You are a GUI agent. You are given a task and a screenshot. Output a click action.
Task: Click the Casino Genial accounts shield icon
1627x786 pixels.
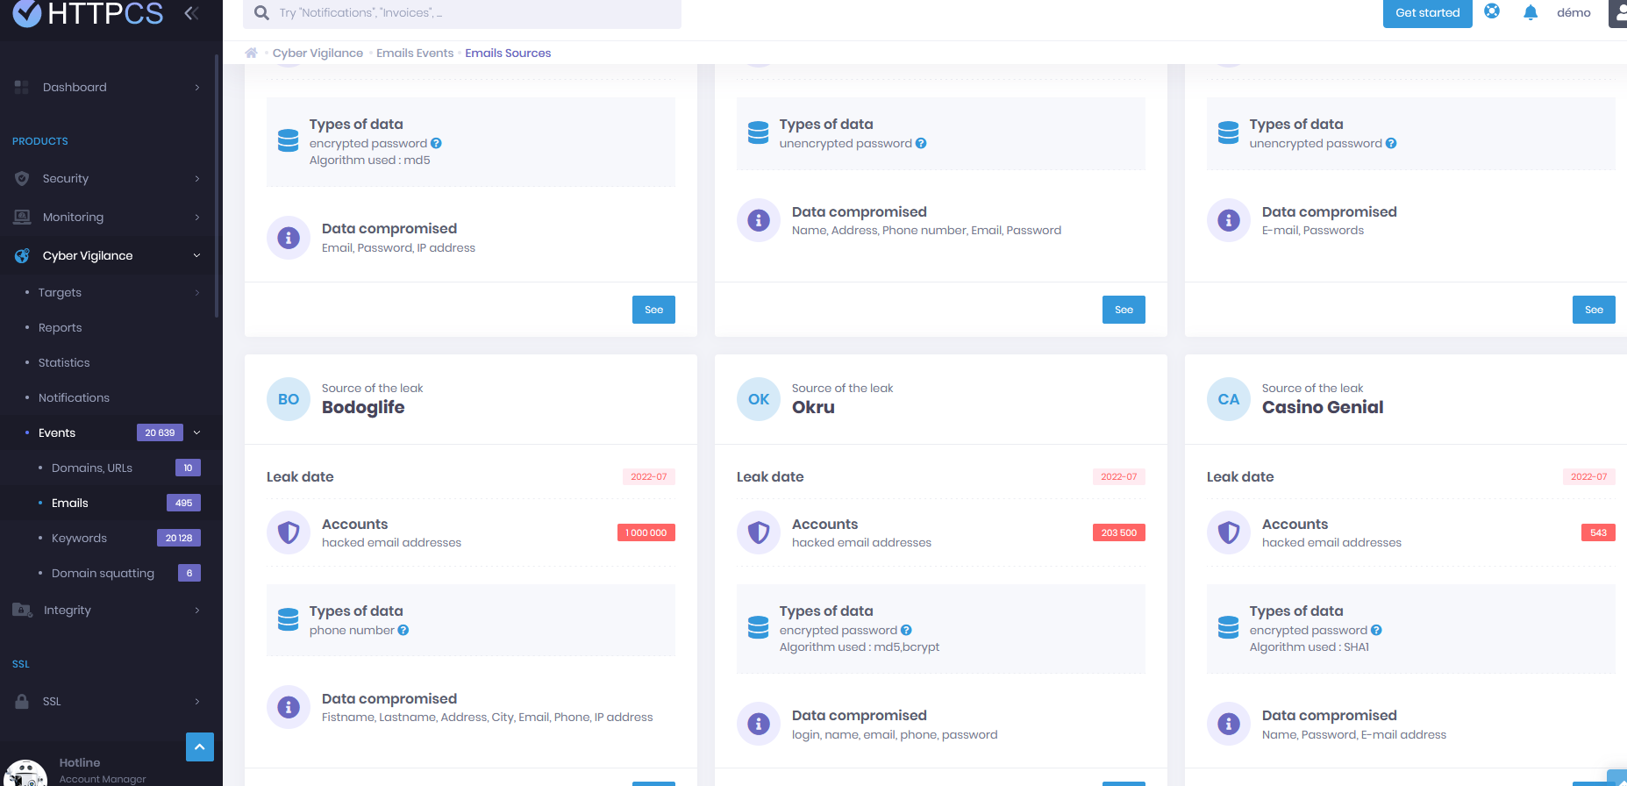(x=1229, y=532)
